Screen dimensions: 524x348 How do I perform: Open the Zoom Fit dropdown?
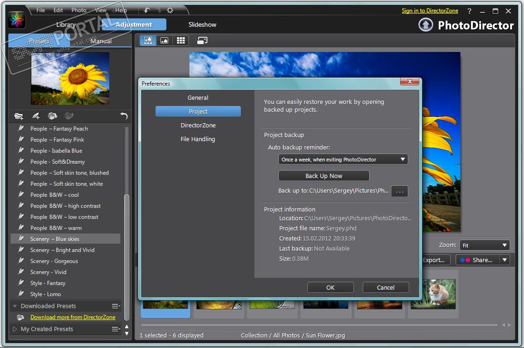[484, 245]
